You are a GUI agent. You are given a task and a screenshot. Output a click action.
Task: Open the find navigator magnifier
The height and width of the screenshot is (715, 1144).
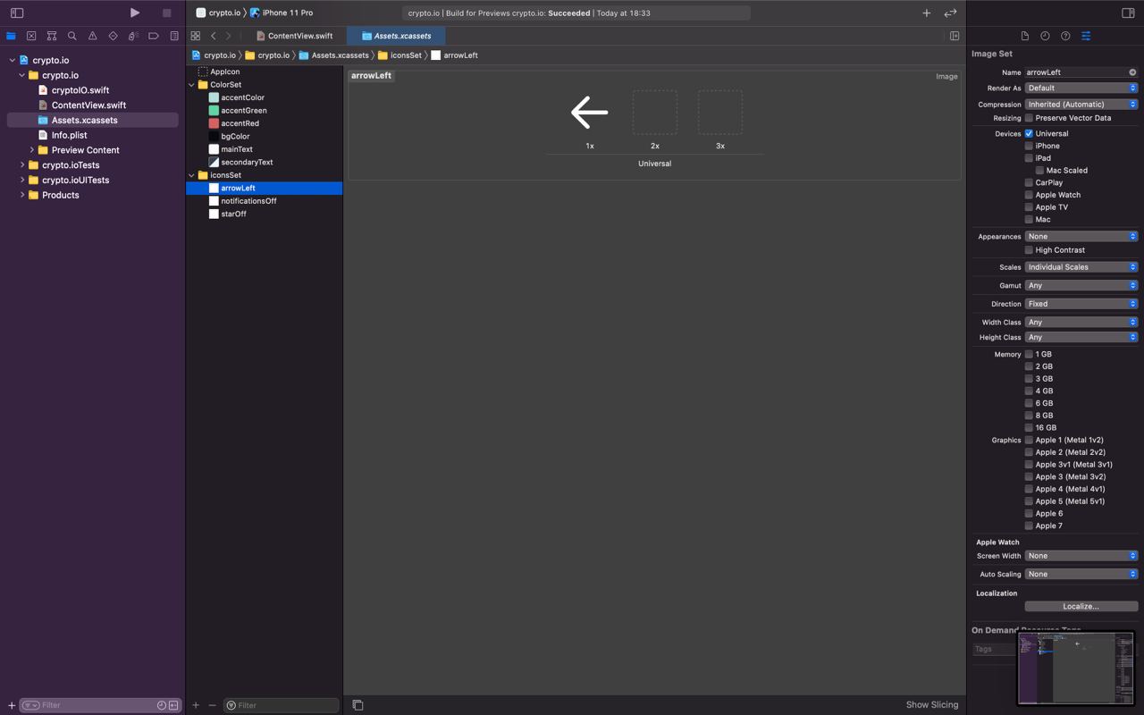pyautogui.click(x=72, y=36)
